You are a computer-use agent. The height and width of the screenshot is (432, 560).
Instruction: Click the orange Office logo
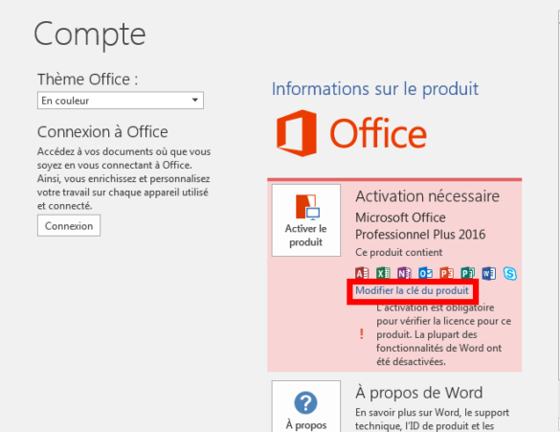[351, 133]
